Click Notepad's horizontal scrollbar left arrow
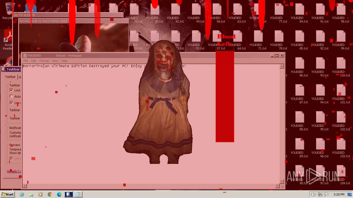The width and height of the screenshot is (353, 198). click(25, 186)
